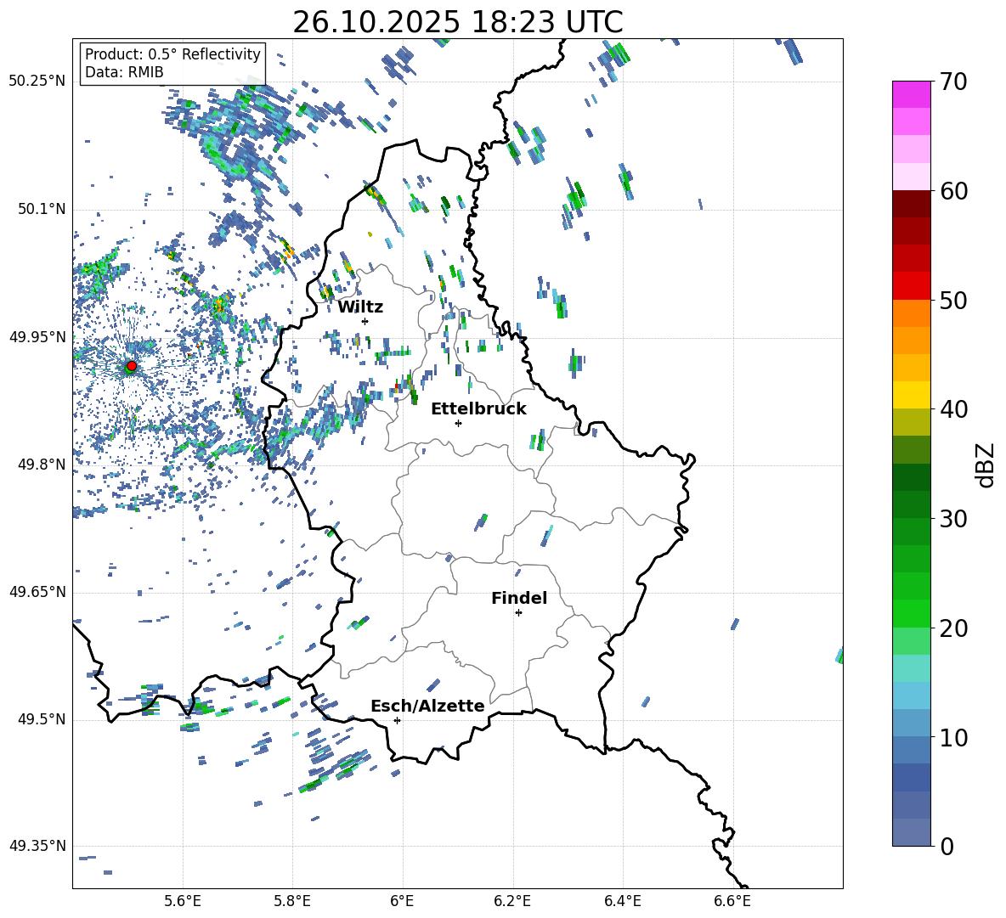Pick the yellow colorbar swatch above 40
Screen dimensions: 1006x918
[x=912, y=394]
